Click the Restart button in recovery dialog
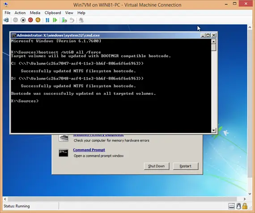This screenshot has height=213, width=255. [x=185, y=166]
